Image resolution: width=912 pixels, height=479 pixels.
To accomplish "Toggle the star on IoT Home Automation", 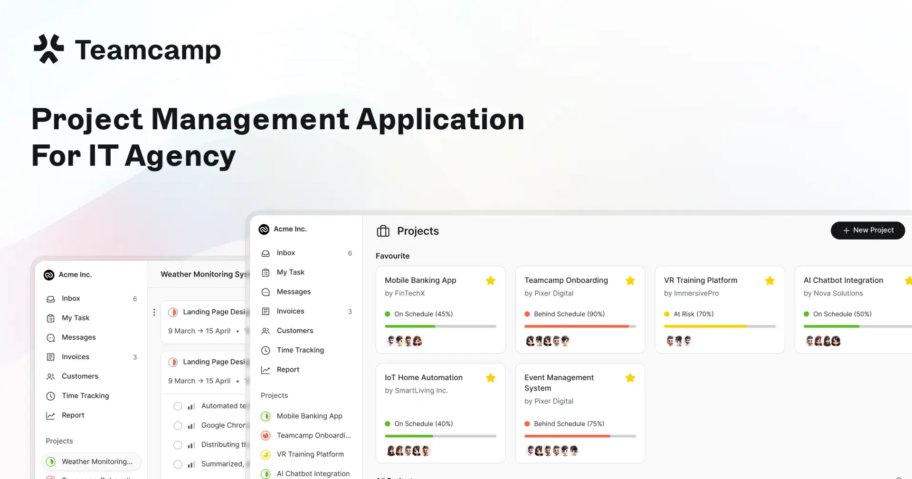I will [x=491, y=378].
